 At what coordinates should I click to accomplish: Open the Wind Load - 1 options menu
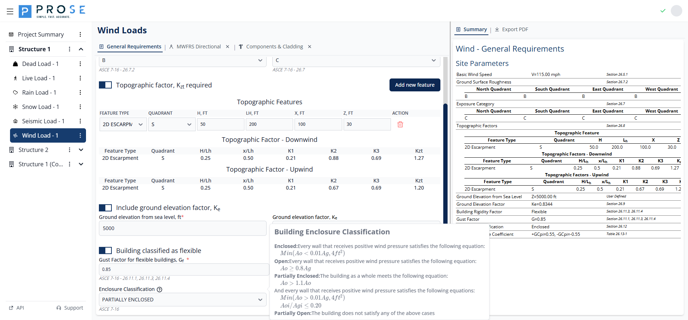pos(80,135)
